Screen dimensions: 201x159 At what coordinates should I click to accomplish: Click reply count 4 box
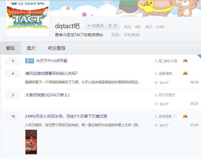tap(13, 74)
